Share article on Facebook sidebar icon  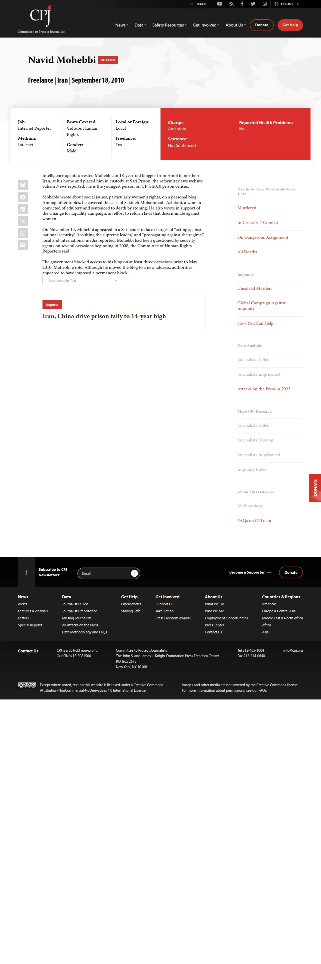23,197
